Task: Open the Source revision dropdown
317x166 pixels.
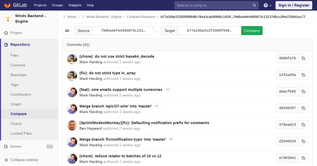Action: tap(123, 31)
